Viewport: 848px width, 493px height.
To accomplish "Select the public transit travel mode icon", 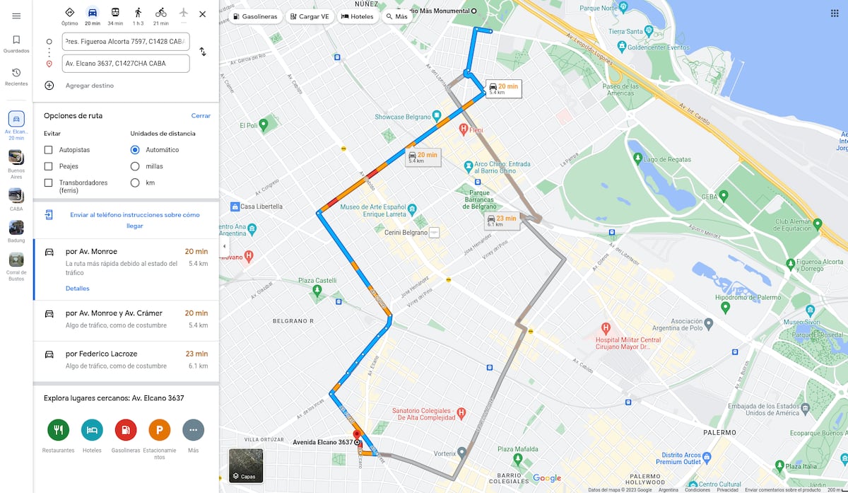I will coord(115,13).
